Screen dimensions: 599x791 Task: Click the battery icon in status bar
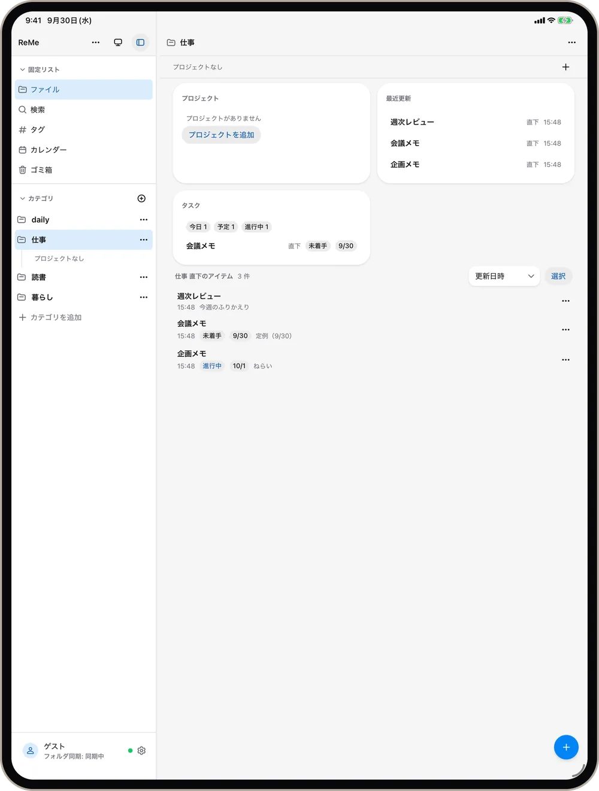(x=565, y=20)
